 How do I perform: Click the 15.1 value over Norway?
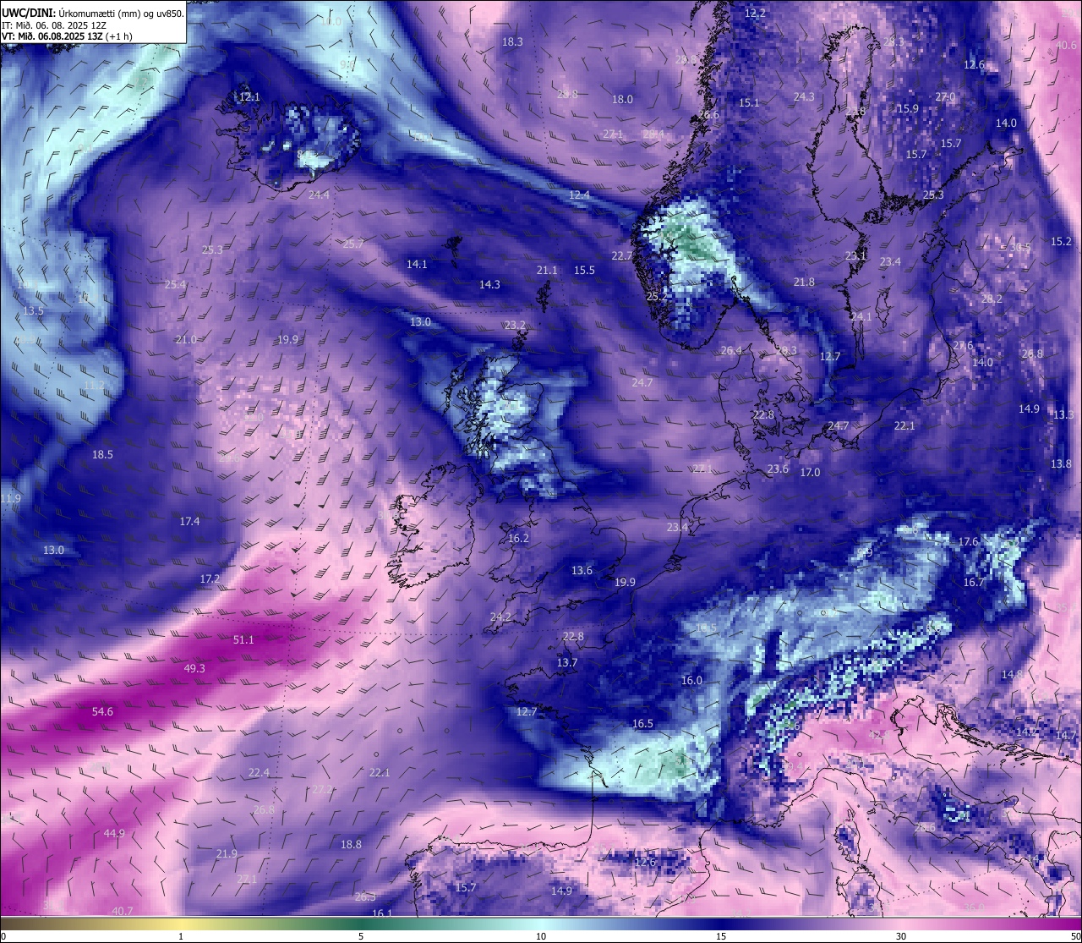coord(749,102)
